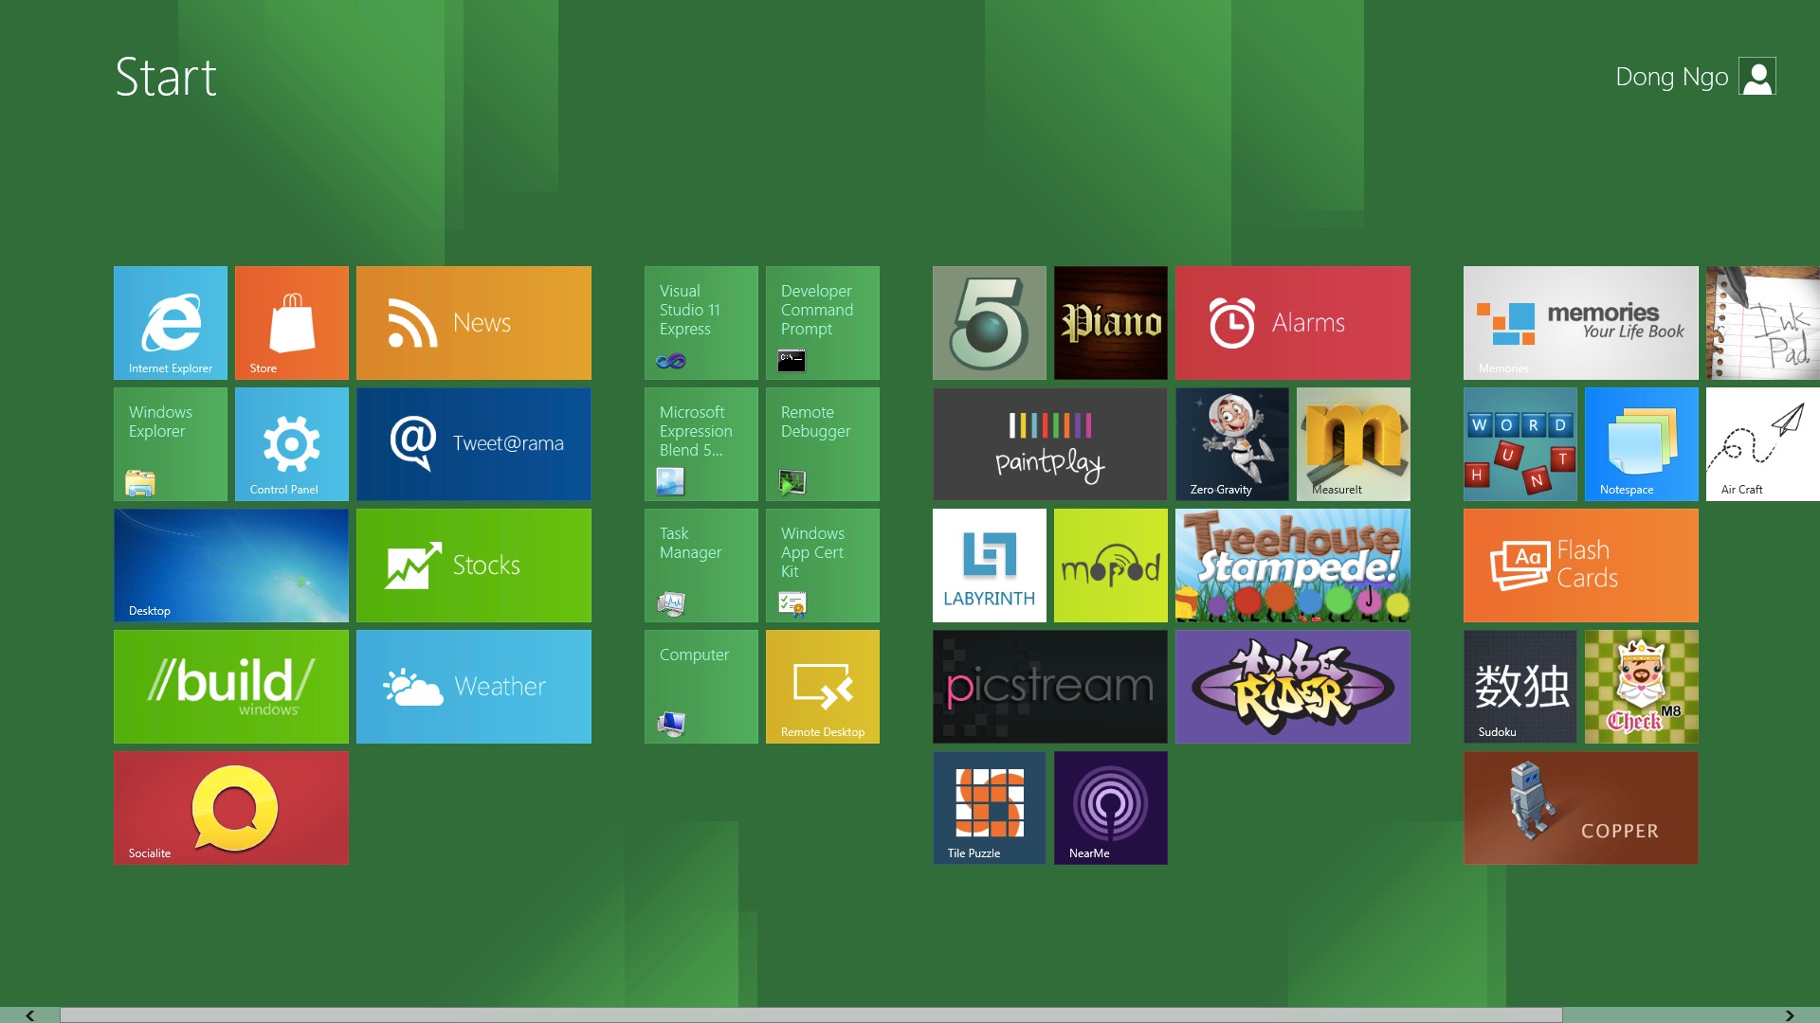
Task: Open Visual Studio 11 Express tile
Action: pyautogui.click(x=701, y=323)
